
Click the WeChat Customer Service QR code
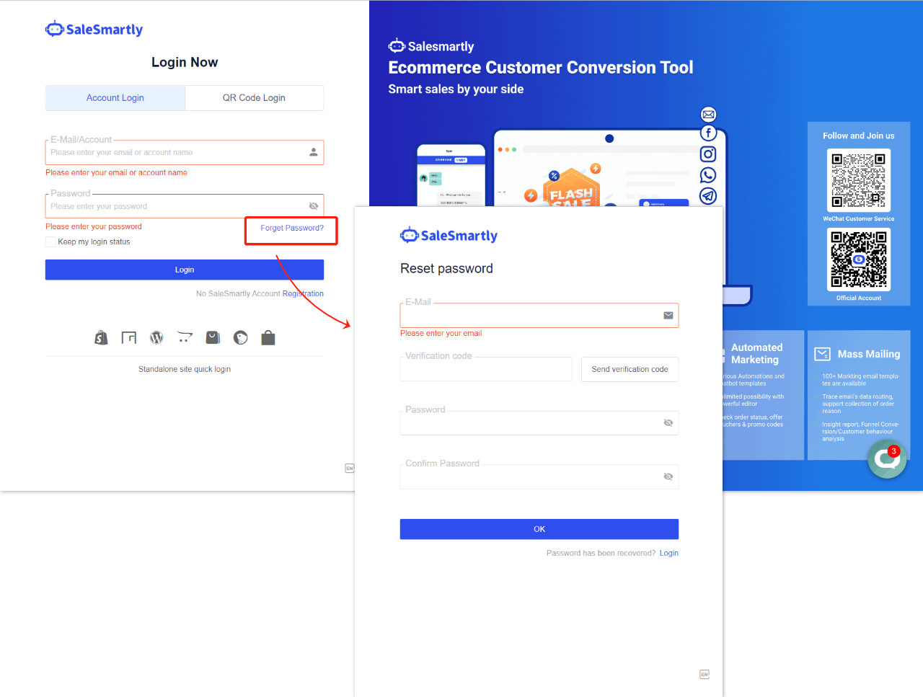[x=859, y=180]
